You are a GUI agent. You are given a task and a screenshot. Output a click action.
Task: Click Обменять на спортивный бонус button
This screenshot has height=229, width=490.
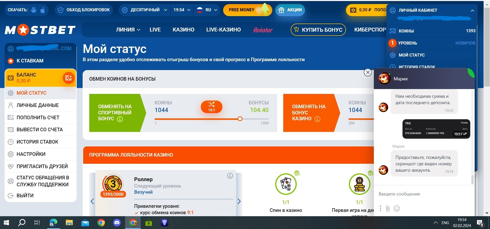[115, 113]
